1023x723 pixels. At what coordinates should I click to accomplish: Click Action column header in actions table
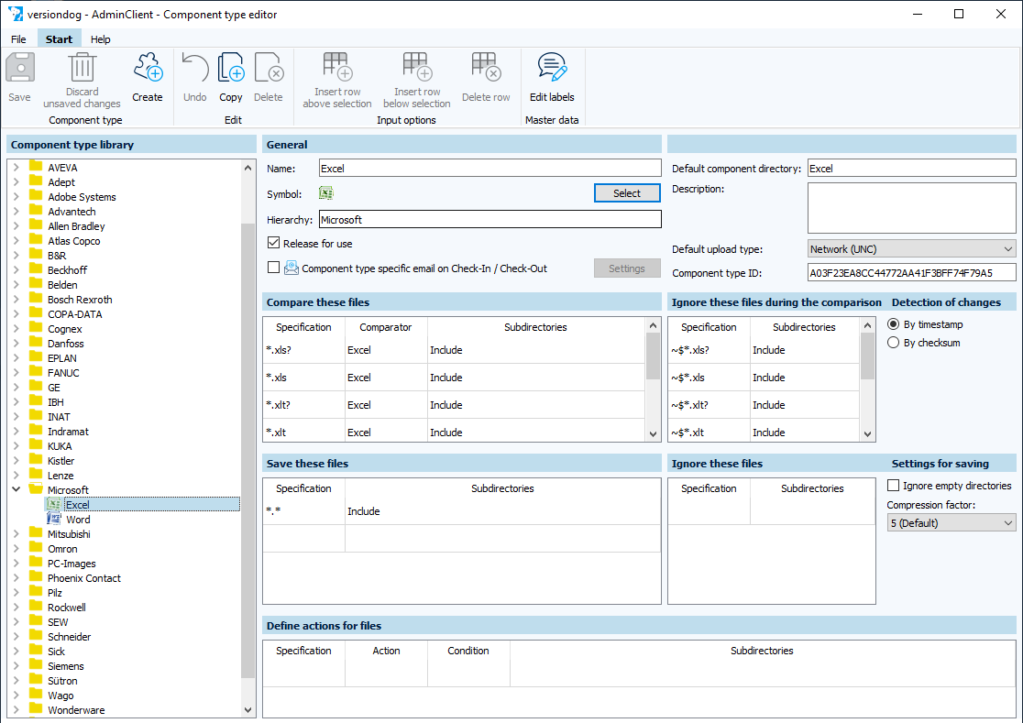(386, 651)
